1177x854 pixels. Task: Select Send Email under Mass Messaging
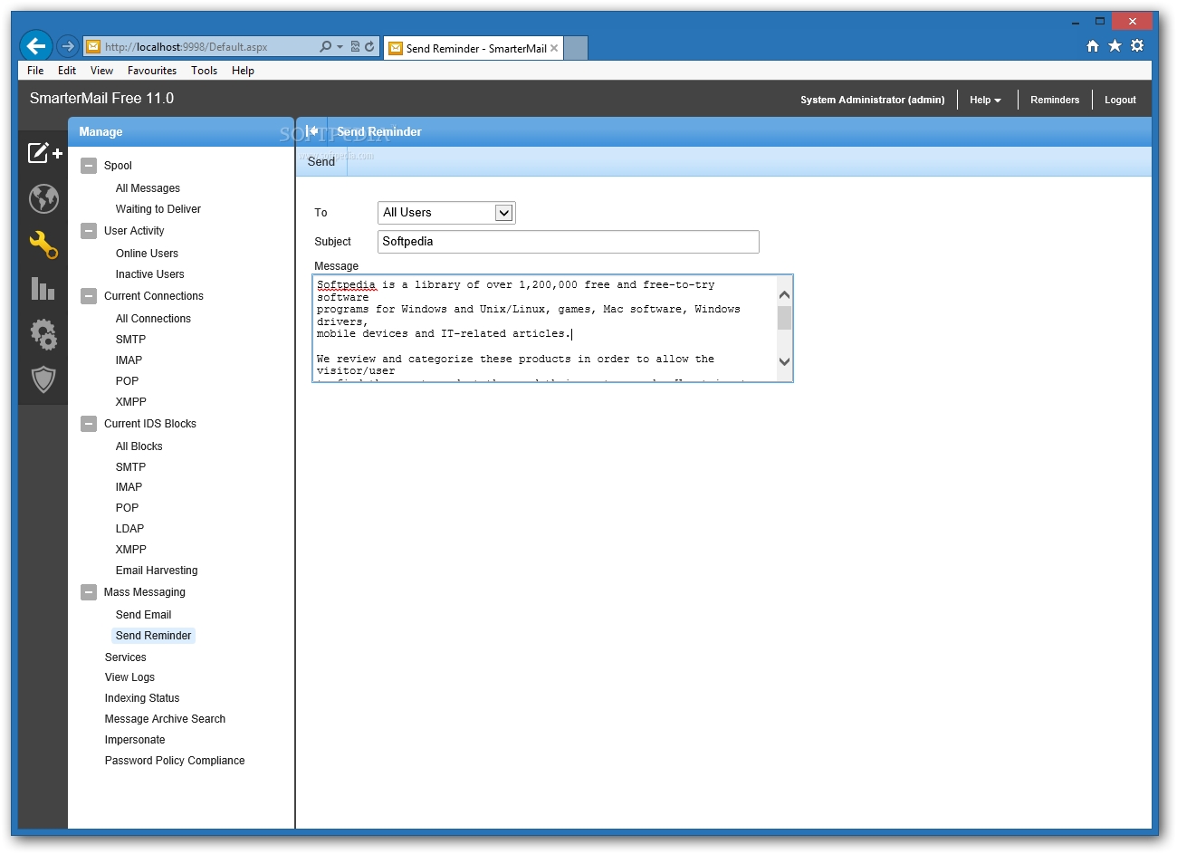tap(143, 615)
